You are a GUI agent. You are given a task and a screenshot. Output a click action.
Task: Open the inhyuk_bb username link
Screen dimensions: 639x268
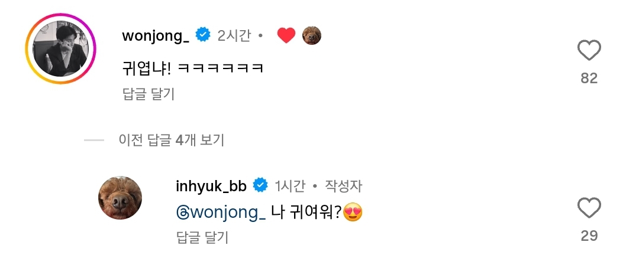(211, 187)
